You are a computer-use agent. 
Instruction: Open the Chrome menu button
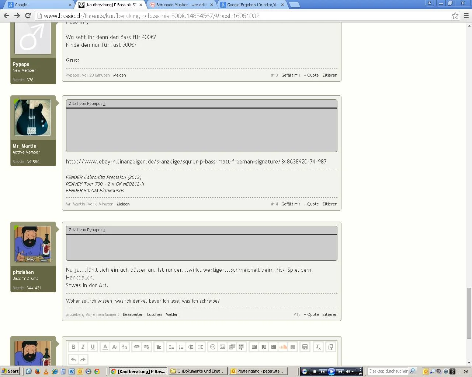click(466, 16)
